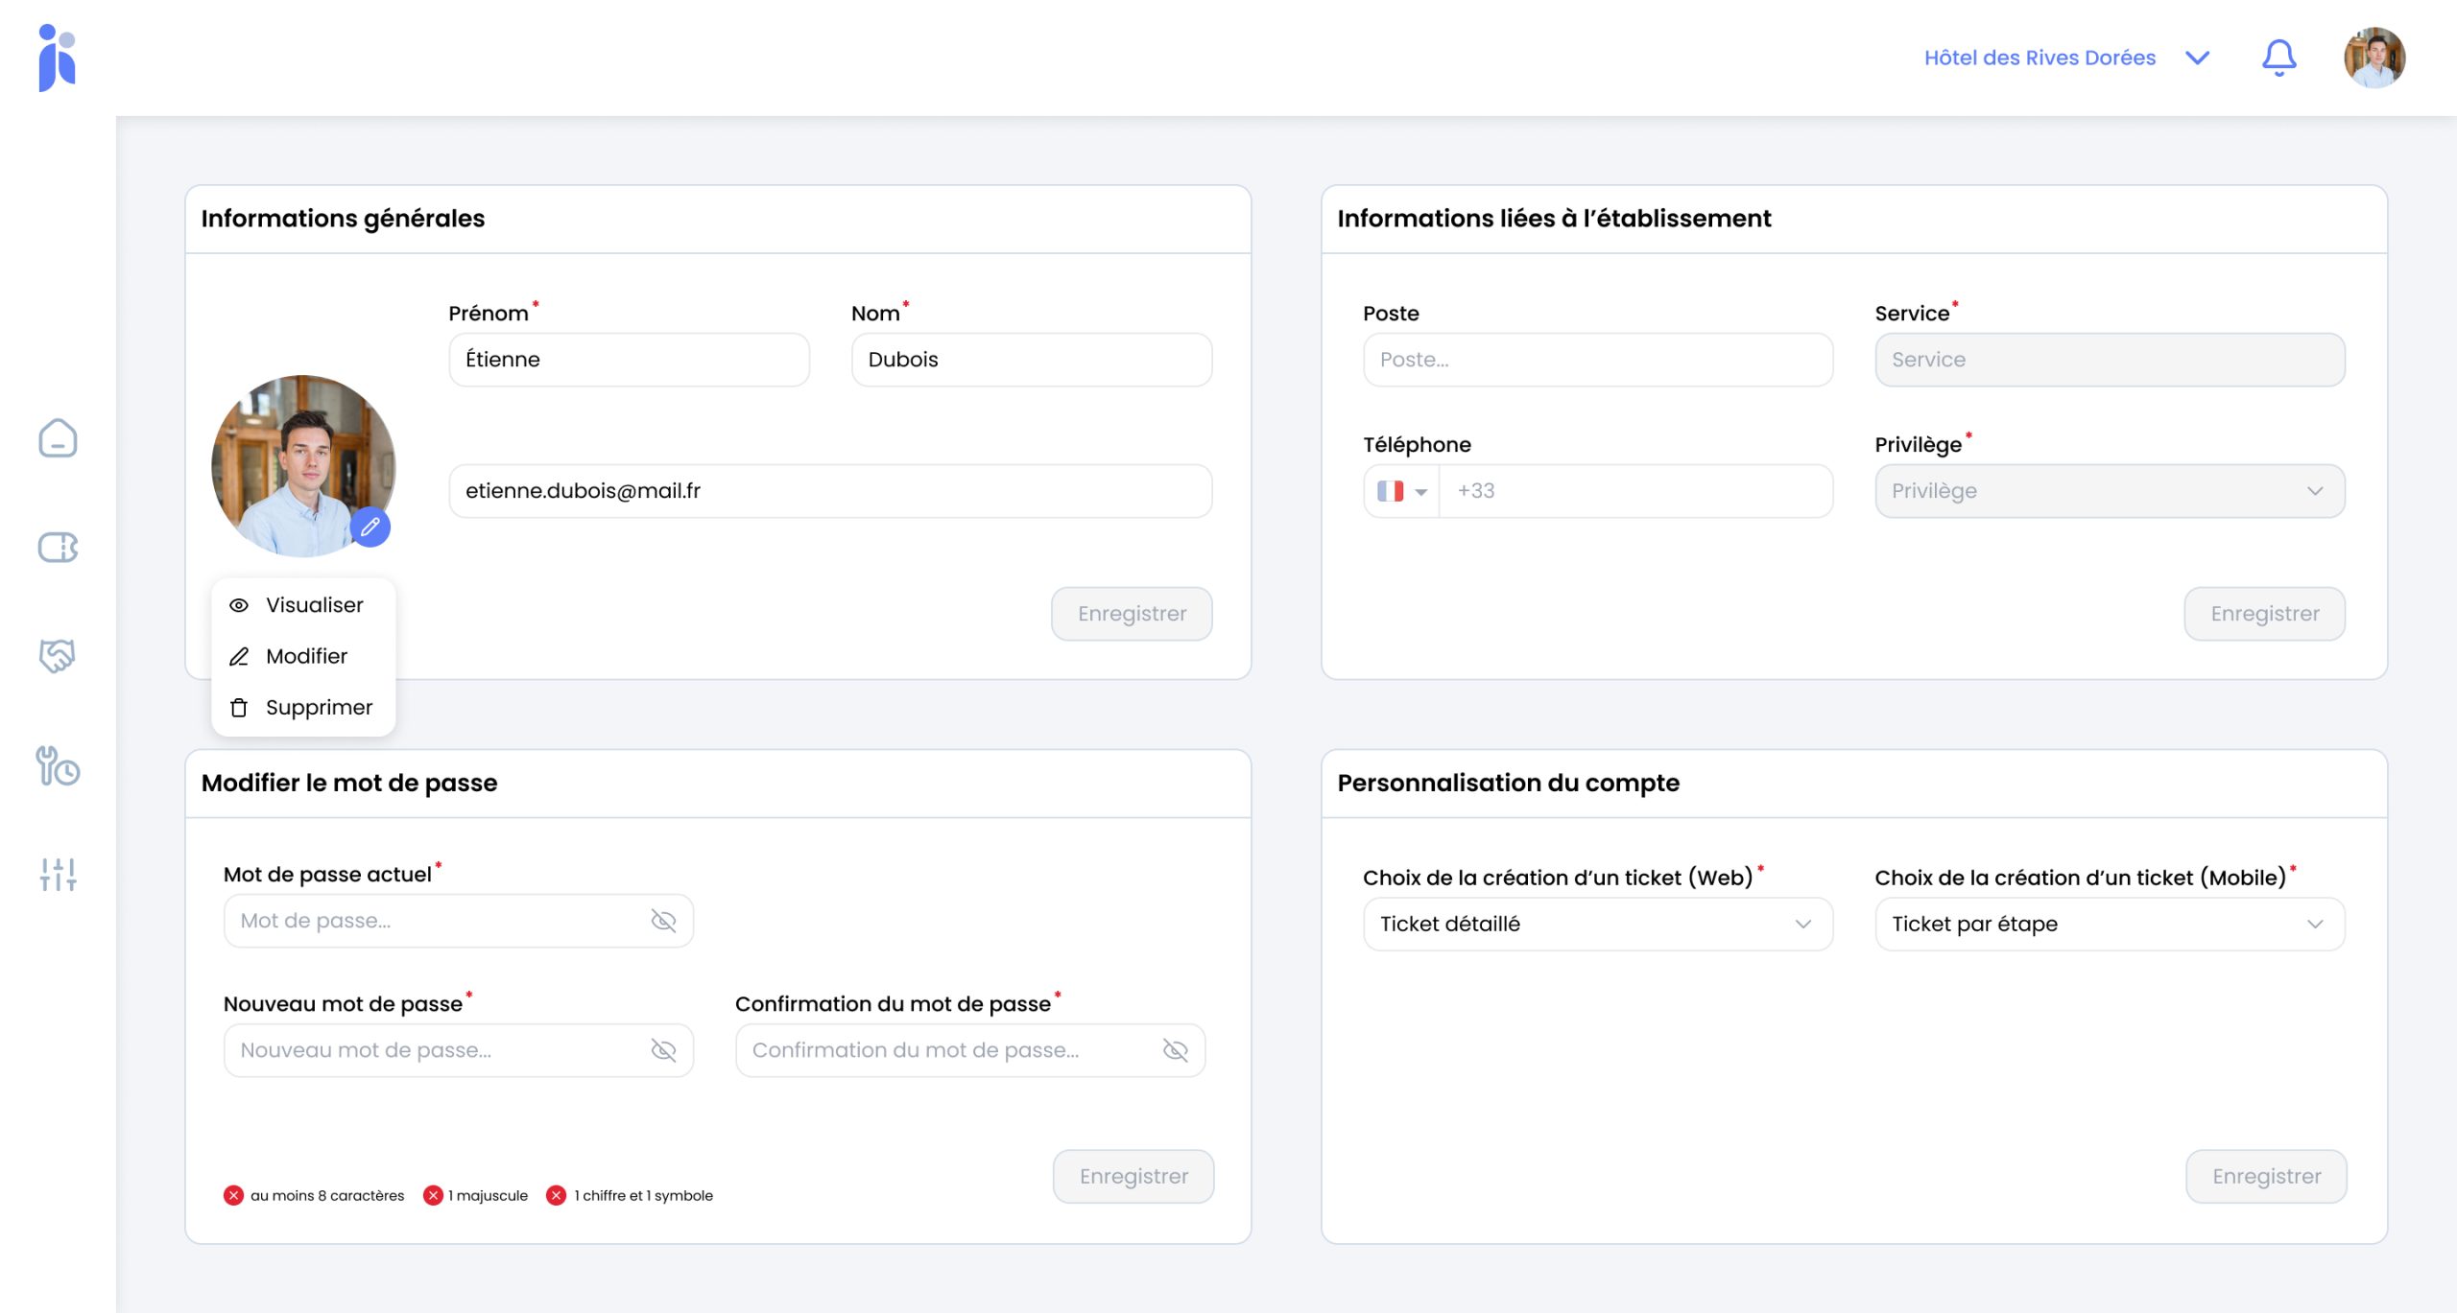Open the home icon in sidebar

58,438
